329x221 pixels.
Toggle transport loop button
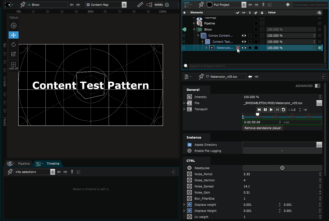[x=284, y=110]
